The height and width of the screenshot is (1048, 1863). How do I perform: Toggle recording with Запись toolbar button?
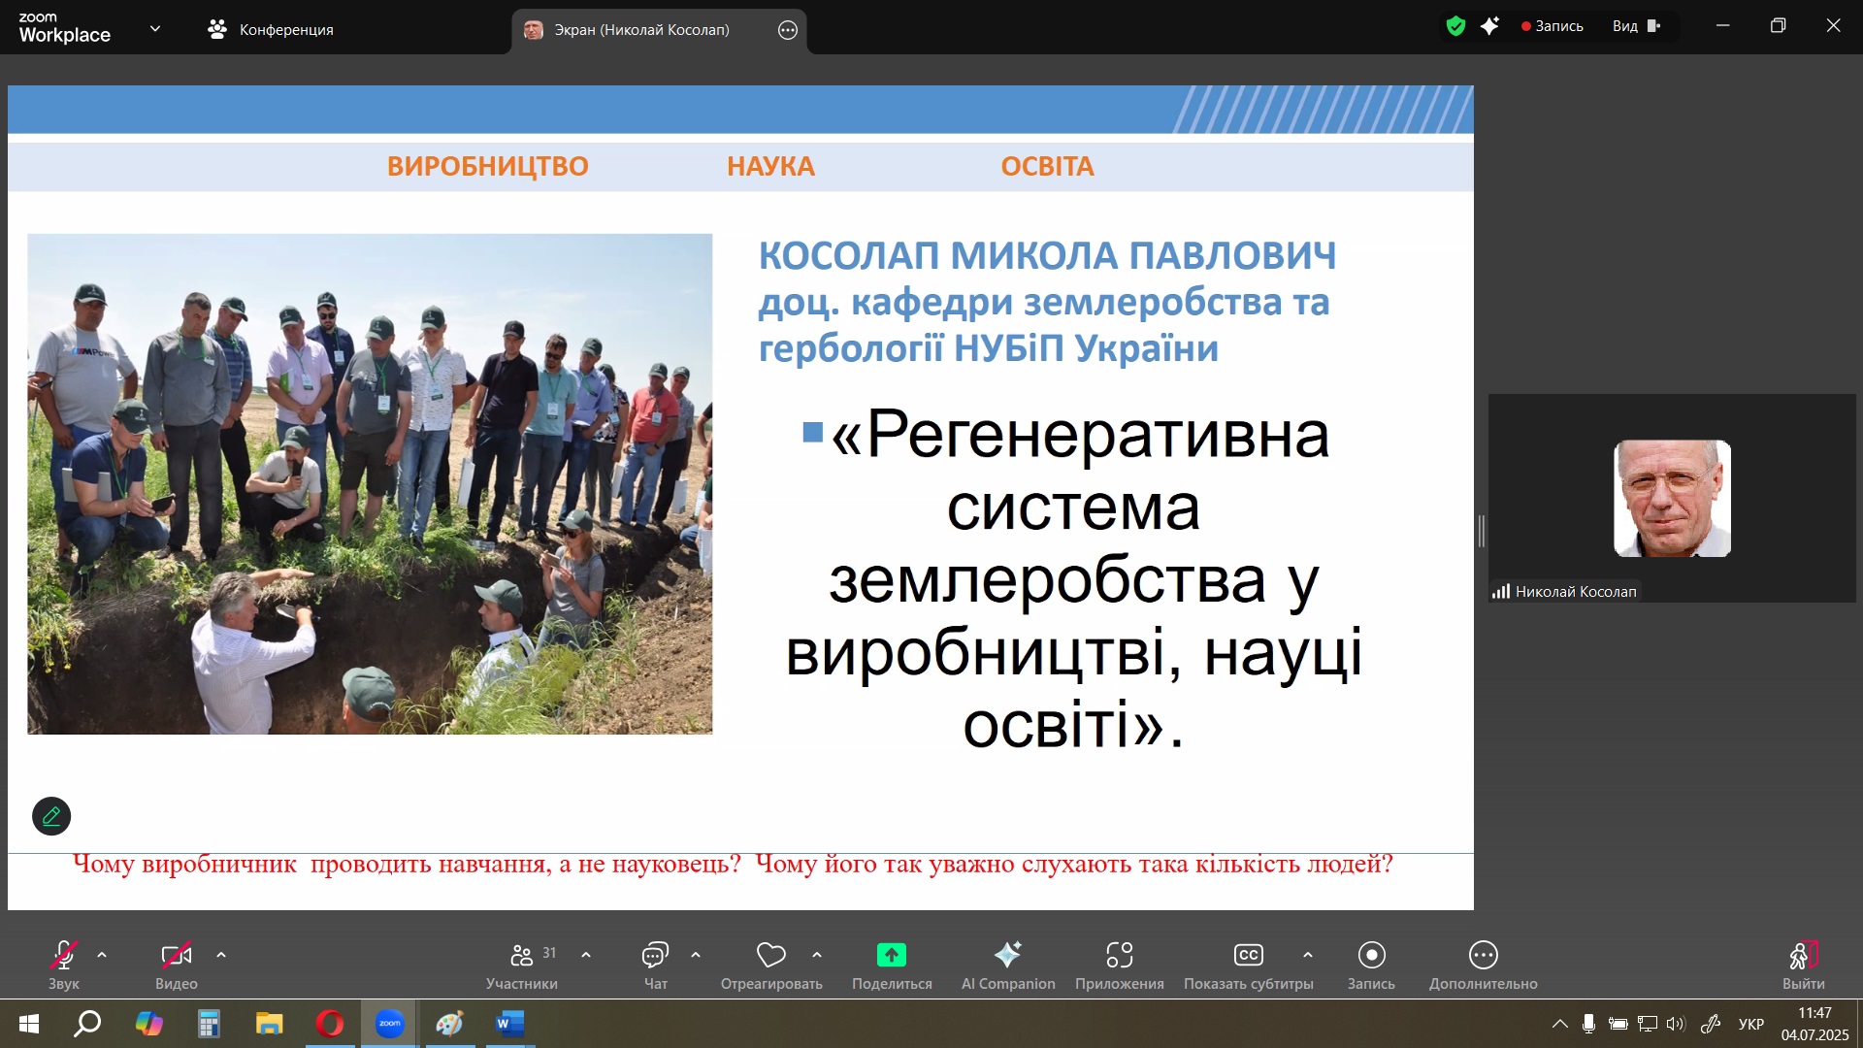pos(1371,956)
